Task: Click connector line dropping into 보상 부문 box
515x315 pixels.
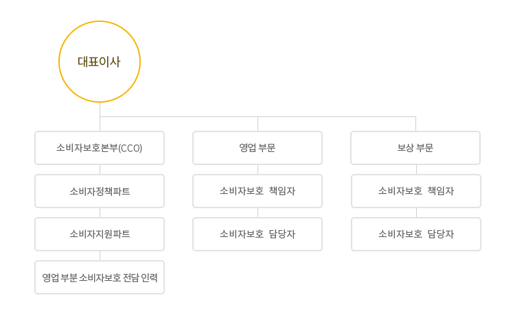Action: [x=416, y=124]
